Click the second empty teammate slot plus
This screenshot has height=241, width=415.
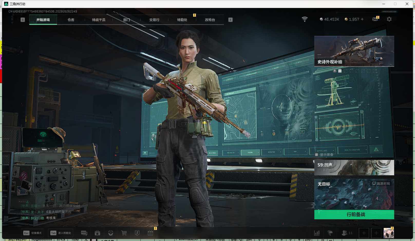pyautogui.click(x=376, y=233)
